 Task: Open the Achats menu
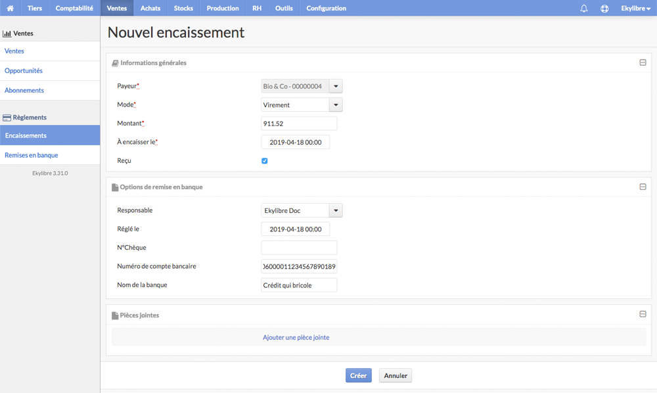150,8
